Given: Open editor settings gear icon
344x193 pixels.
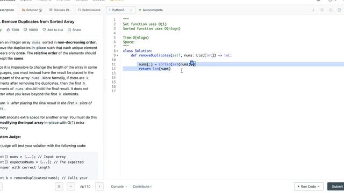Looking at the screenshot, I should pos(339,10).
